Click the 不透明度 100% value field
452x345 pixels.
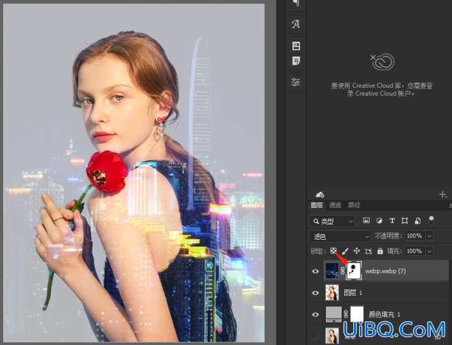tap(415, 236)
